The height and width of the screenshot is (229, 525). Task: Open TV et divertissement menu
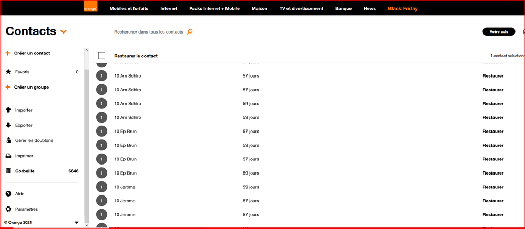(301, 9)
